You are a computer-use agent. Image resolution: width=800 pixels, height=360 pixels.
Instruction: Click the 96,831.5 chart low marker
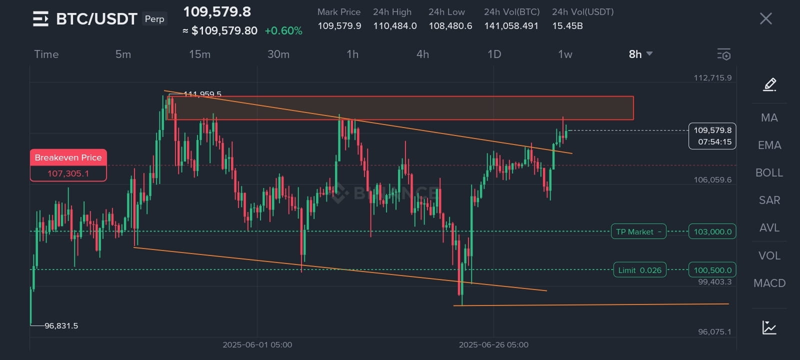61,326
